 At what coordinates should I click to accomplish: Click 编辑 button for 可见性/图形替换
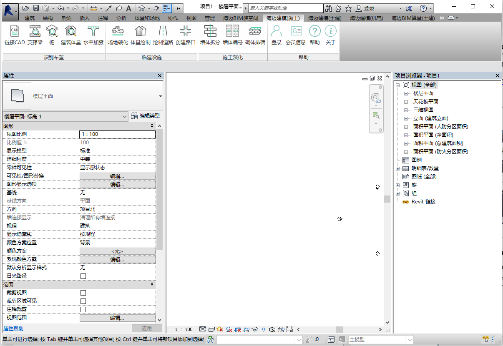pos(117,176)
